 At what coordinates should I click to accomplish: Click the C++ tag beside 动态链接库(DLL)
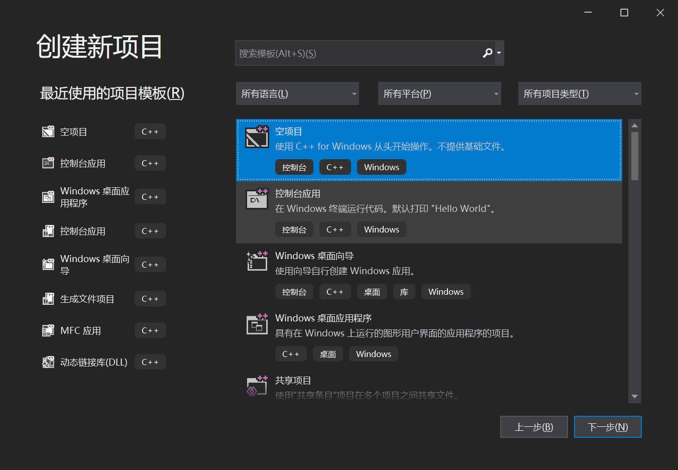[x=150, y=362]
